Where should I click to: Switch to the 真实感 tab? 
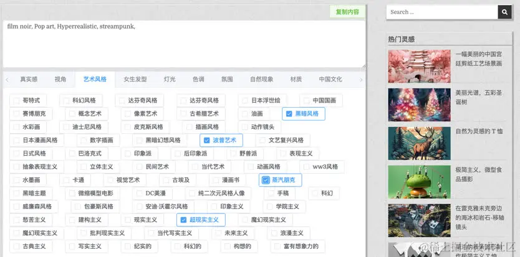29,80
